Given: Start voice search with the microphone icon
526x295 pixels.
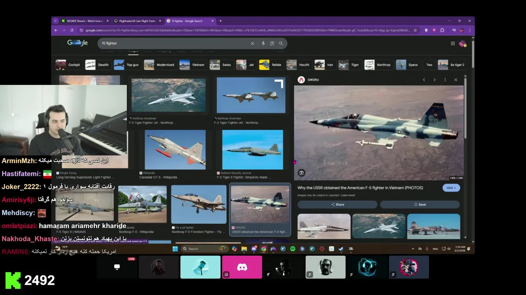Looking at the screenshot, I should coord(263,43).
